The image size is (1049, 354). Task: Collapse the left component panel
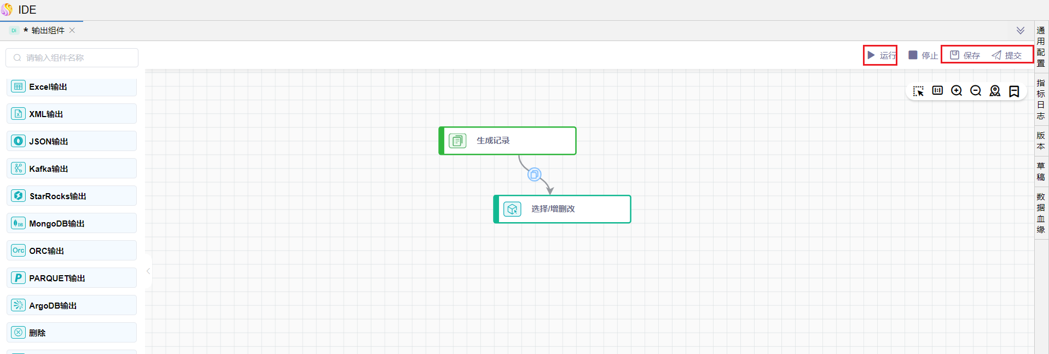tap(148, 271)
